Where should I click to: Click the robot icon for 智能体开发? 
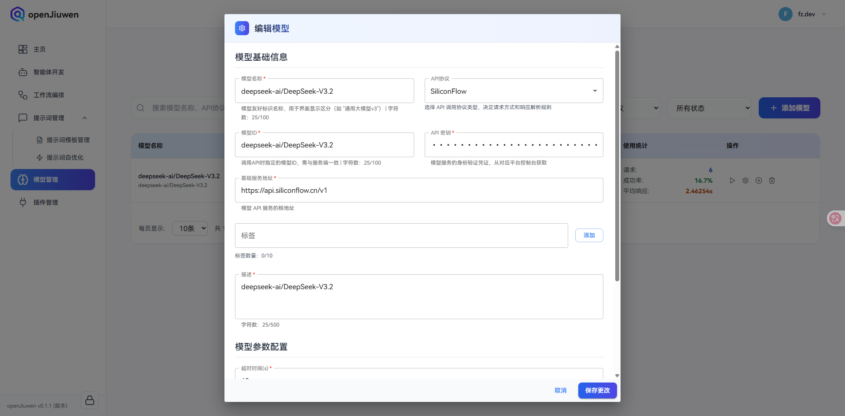point(23,72)
